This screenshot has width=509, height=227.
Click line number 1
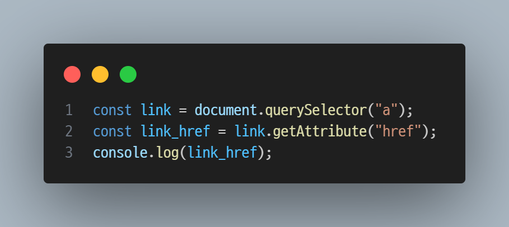(x=69, y=110)
